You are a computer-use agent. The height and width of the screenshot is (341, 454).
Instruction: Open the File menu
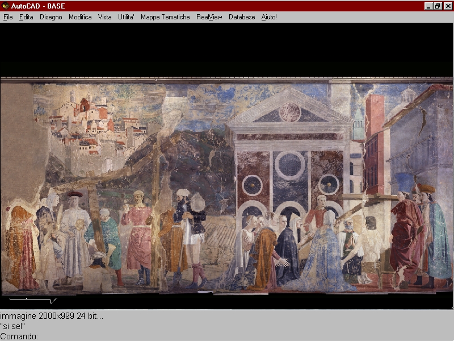point(8,17)
